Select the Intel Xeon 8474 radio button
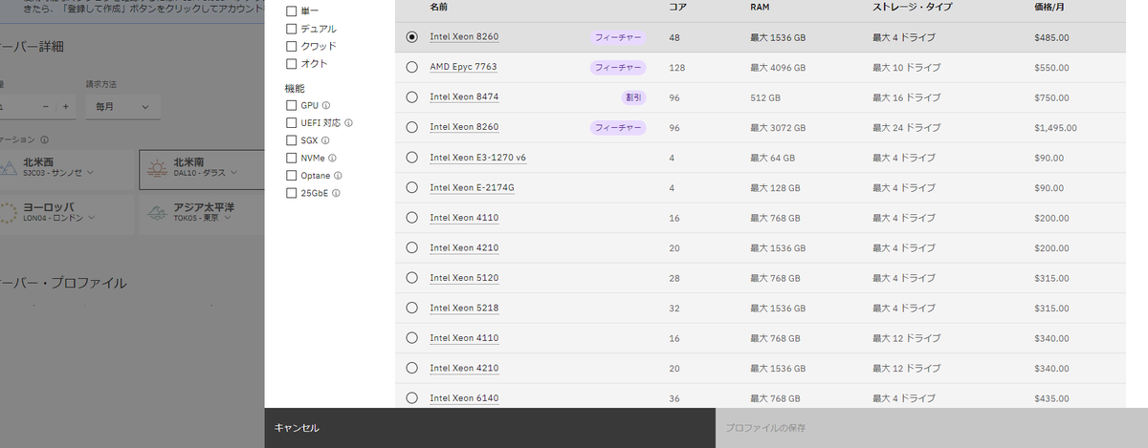The image size is (1148, 448). [411, 96]
